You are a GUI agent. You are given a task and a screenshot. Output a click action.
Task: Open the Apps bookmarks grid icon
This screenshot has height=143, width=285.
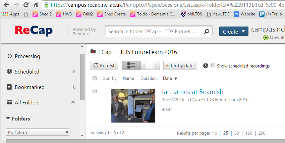[5, 14]
